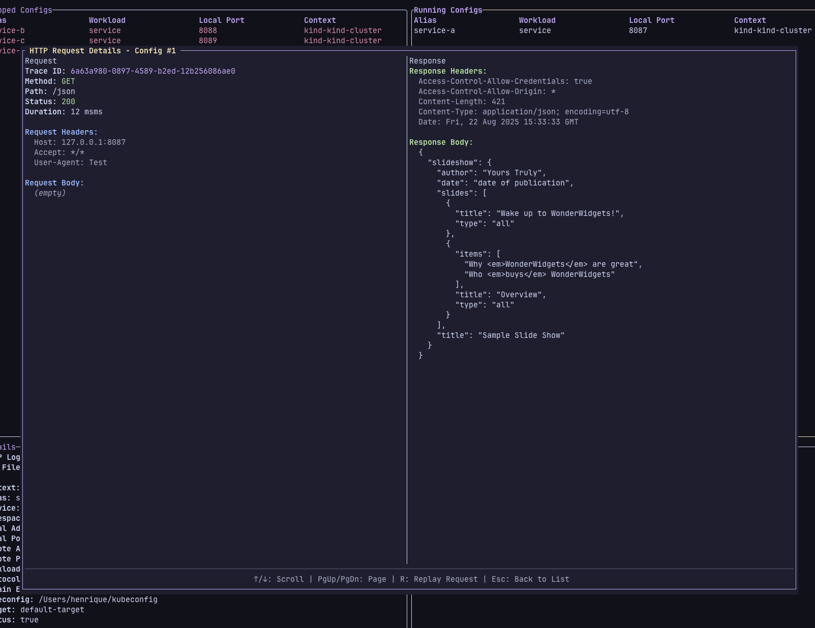Click the "date": "date of publication" line
This screenshot has height=628, width=815.
(505, 183)
